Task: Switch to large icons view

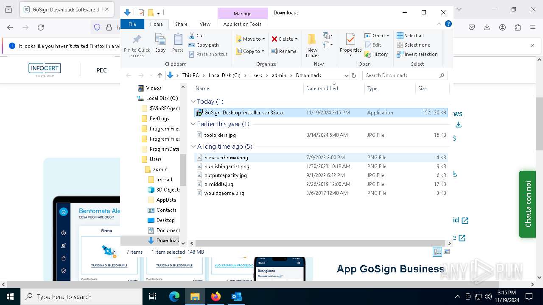Action: (x=446, y=252)
